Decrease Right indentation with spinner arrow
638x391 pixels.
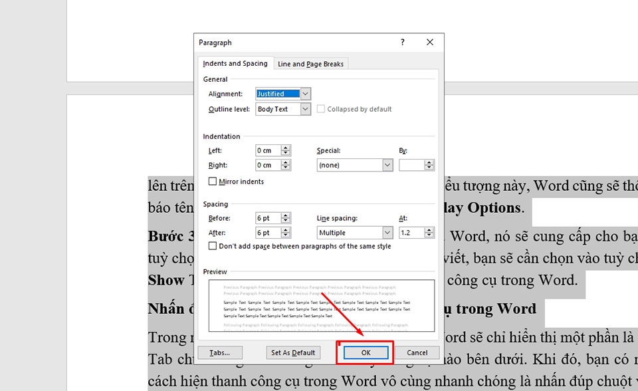tap(286, 167)
